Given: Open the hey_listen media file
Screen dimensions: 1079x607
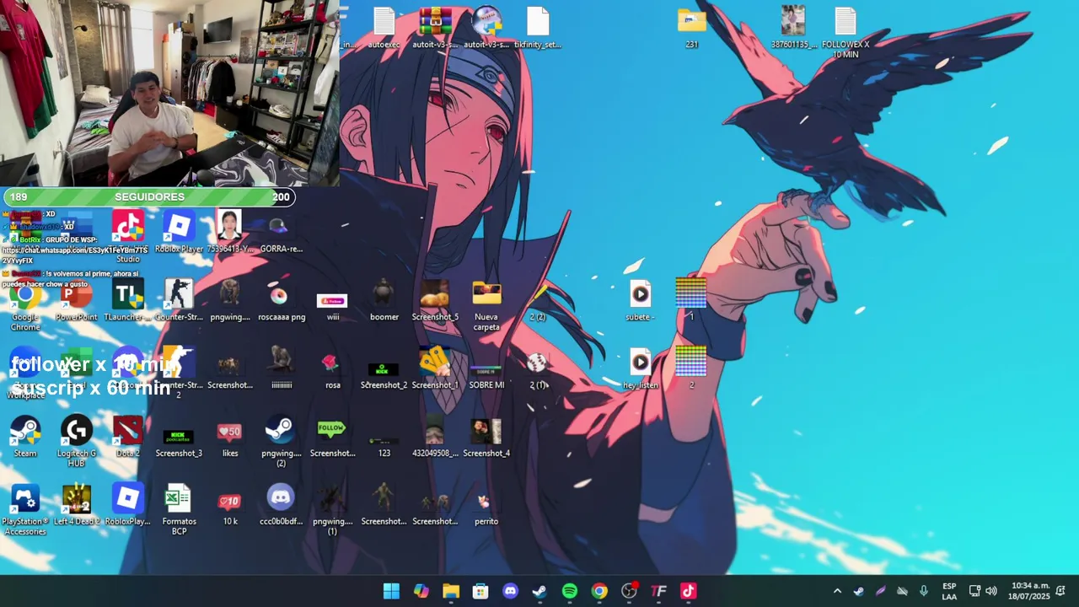Looking at the screenshot, I should 640,369.
